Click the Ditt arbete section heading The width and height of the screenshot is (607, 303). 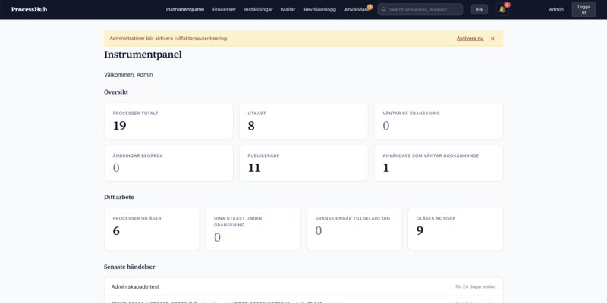tap(119, 197)
